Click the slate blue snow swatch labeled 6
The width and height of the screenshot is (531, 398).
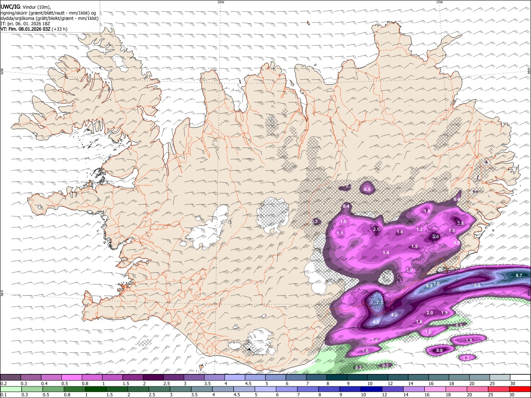(x=296, y=378)
